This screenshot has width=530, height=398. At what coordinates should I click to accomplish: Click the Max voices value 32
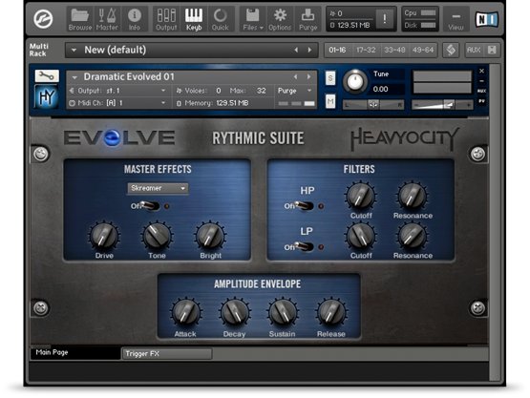(261, 91)
